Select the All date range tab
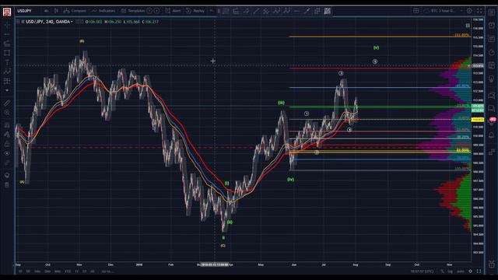Image resolution: width=498 pixels, height=280 pixels. [x=93, y=271]
